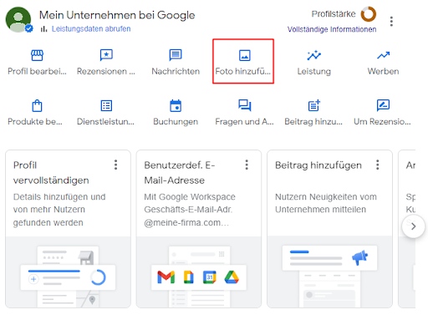Open the Leistungsdaten abrufen link

coord(91,28)
